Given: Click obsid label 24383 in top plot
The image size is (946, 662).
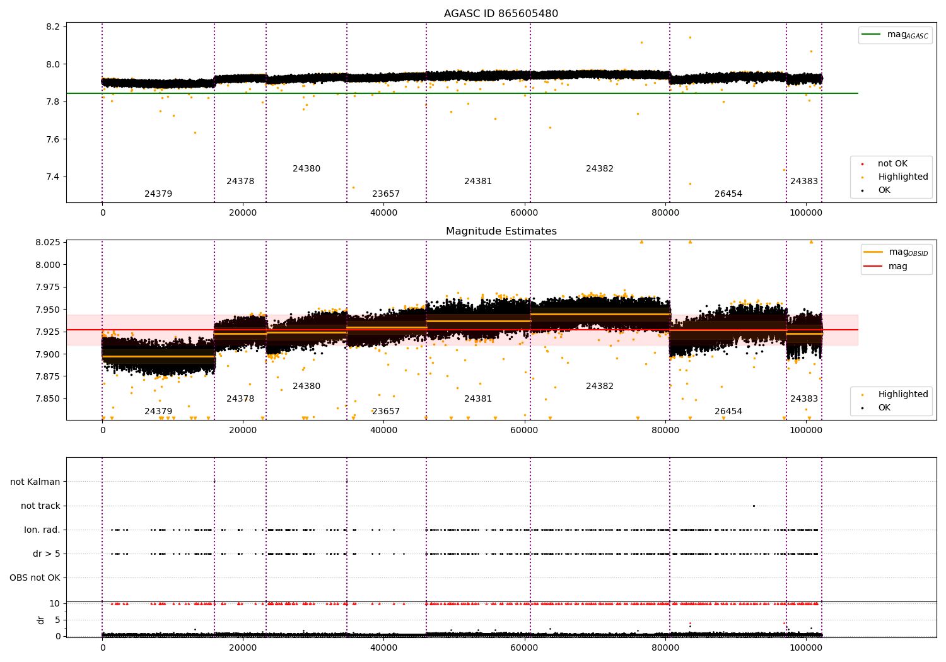Looking at the screenshot, I should [804, 182].
